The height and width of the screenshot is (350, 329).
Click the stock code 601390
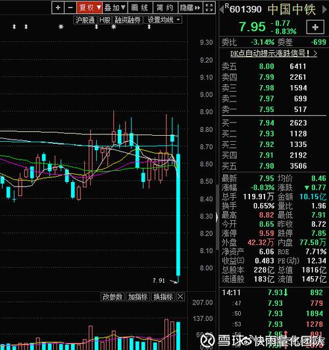point(245,10)
